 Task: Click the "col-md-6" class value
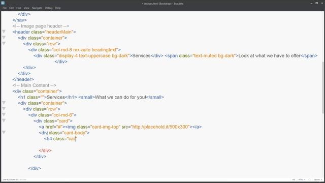63,115
